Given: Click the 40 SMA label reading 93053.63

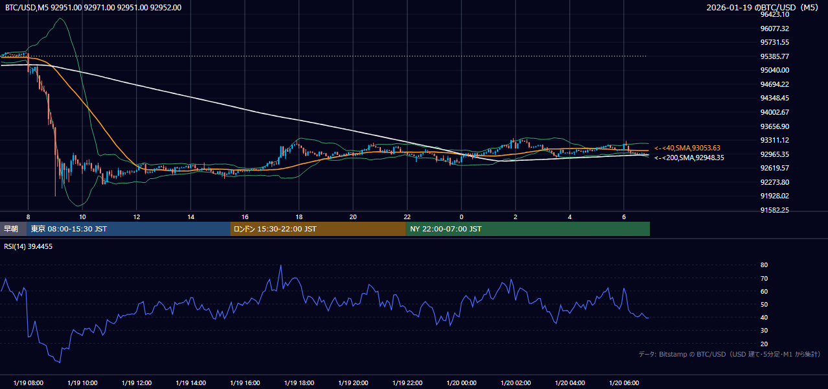Looking at the screenshot, I should (x=687, y=148).
